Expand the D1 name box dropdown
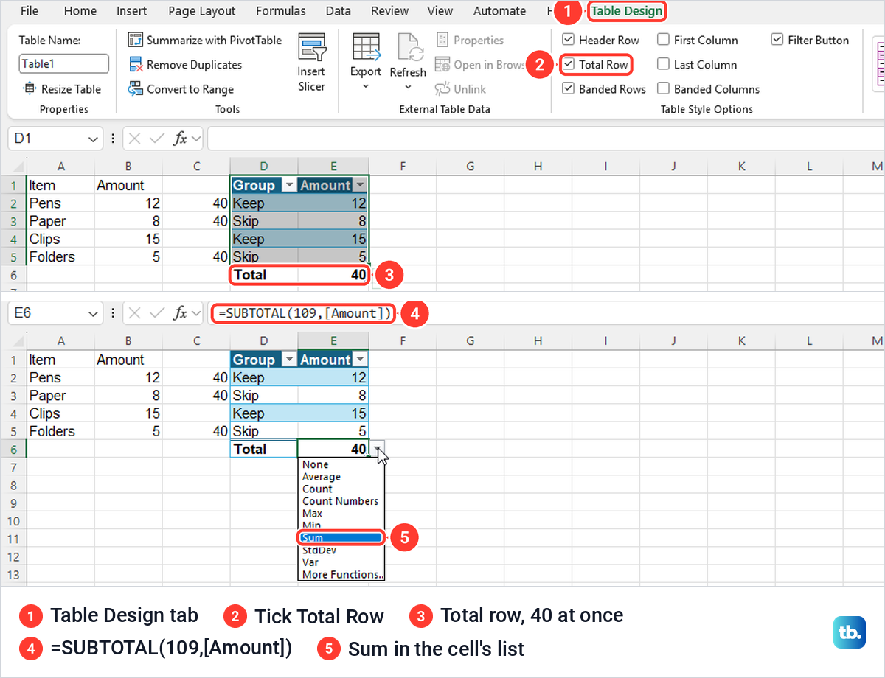This screenshot has width=885, height=678. tap(94, 139)
